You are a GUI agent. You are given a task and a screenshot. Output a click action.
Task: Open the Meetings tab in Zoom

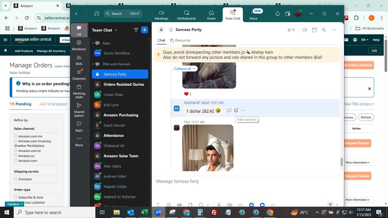pos(162,15)
